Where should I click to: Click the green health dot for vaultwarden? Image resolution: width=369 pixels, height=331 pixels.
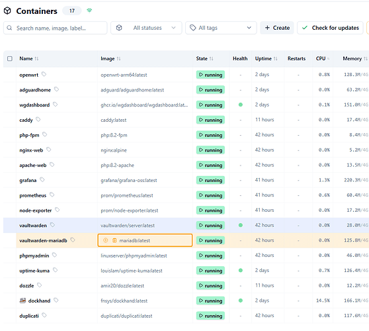[x=241, y=225]
